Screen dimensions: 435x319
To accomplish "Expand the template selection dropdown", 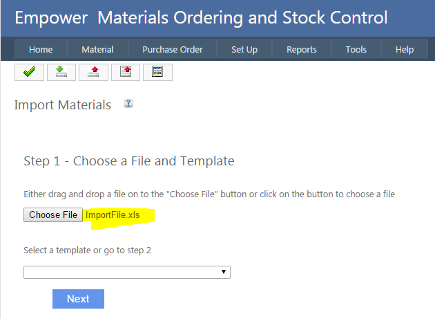I will (x=127, y=272).
